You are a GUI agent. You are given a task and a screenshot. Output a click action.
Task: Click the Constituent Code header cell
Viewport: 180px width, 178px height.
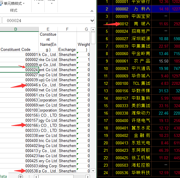16,49
